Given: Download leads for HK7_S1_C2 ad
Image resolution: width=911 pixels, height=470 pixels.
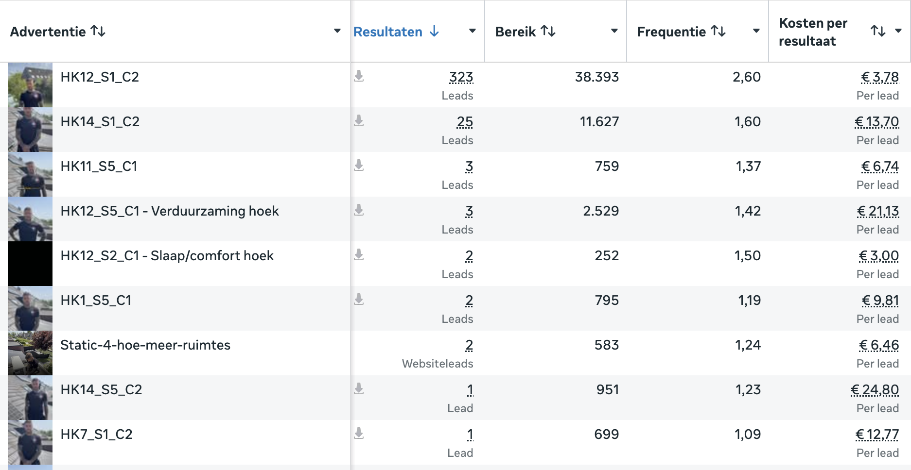Looking at the screenshot, I should pyautogui.click(x=359, y=434).
